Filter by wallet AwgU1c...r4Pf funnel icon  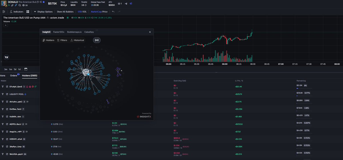pos(3,132)
